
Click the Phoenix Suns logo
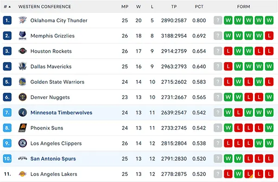[x=23, y=128]
